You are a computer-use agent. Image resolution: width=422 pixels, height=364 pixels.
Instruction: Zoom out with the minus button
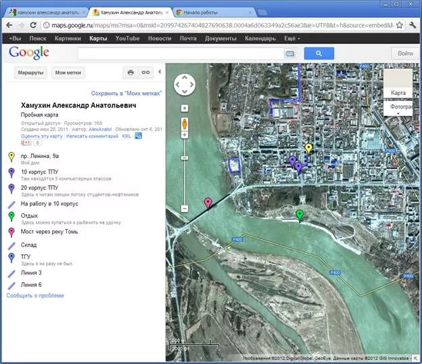pyautogui.click(x=185, y=209)
